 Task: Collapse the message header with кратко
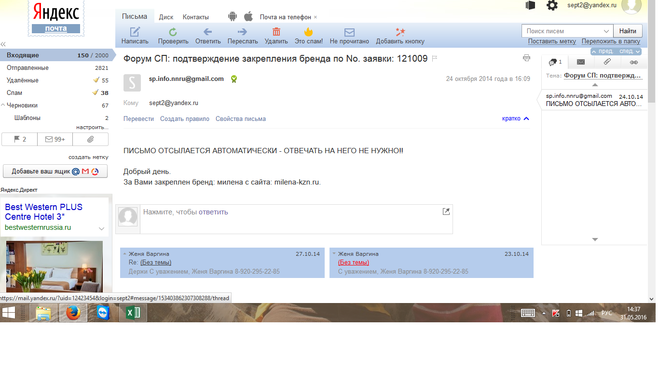click(516, 119)
